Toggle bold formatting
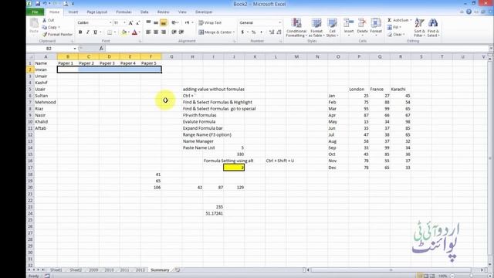Image resolution: width=494 pixels, height=278 pixels. coord(80,32)
